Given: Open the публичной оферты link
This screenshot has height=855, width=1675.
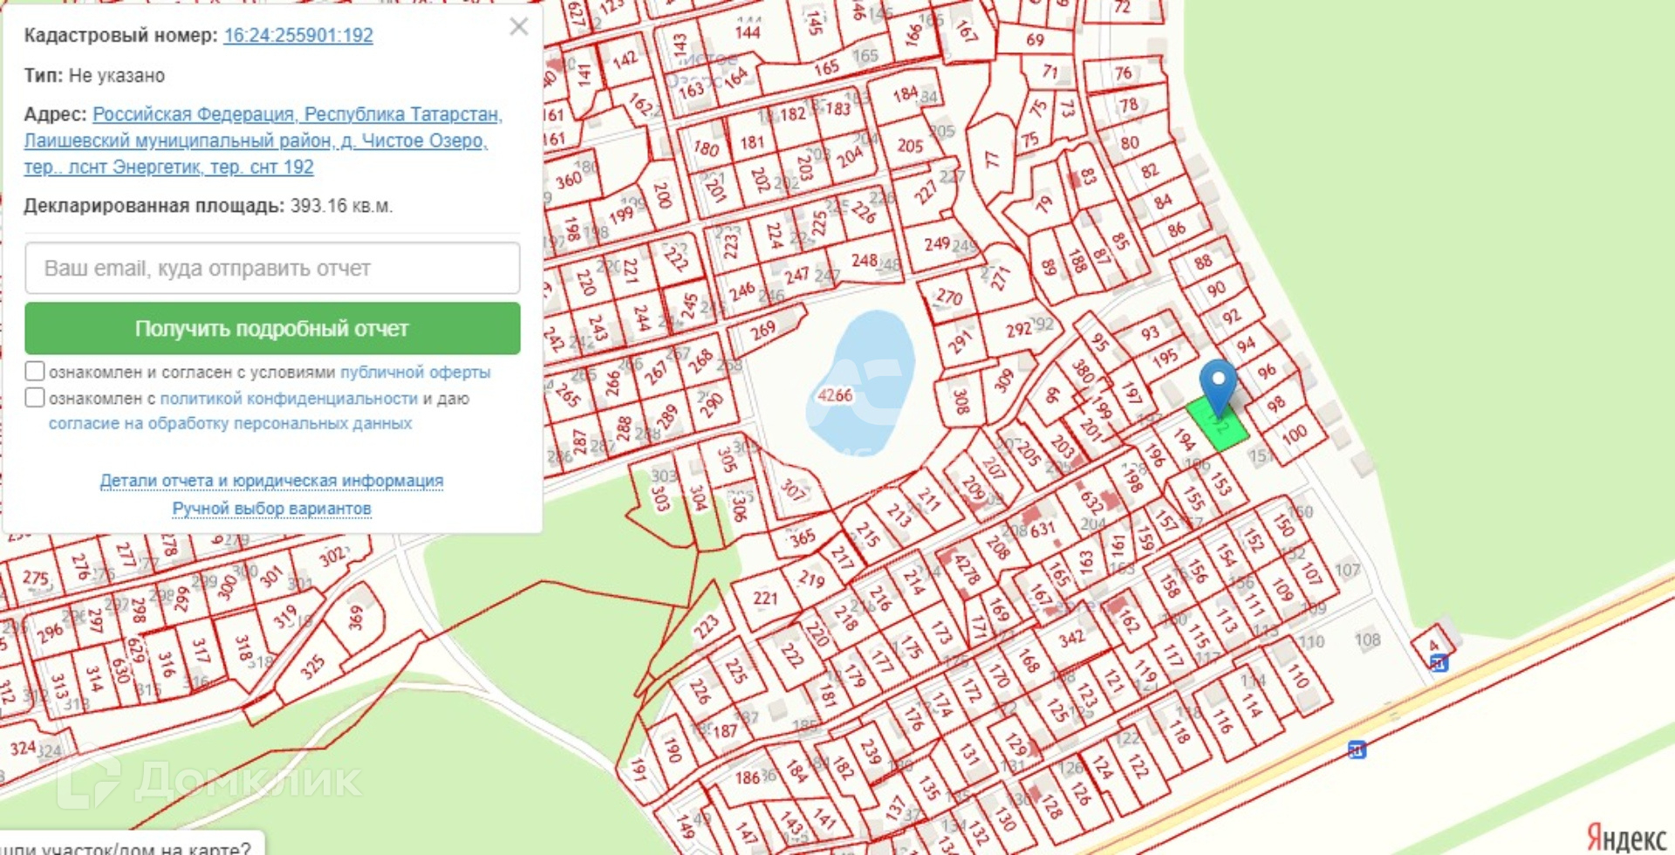Looking at the screenshot, I should pyautogui.click(x=415, y=373).
